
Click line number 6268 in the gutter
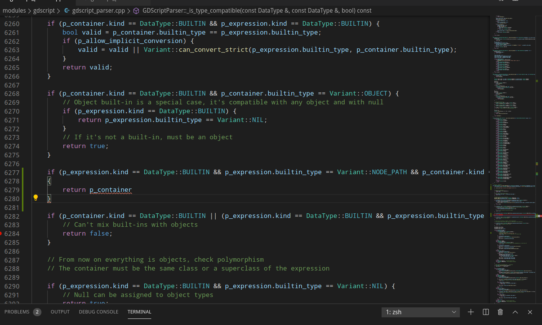coord(12,94)
